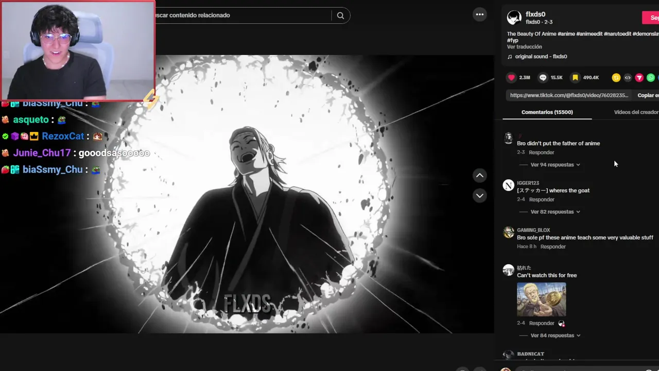This screenshot has height=371, width=659.
Task: Click the search magnifier icon
Action: click(340, 15)
